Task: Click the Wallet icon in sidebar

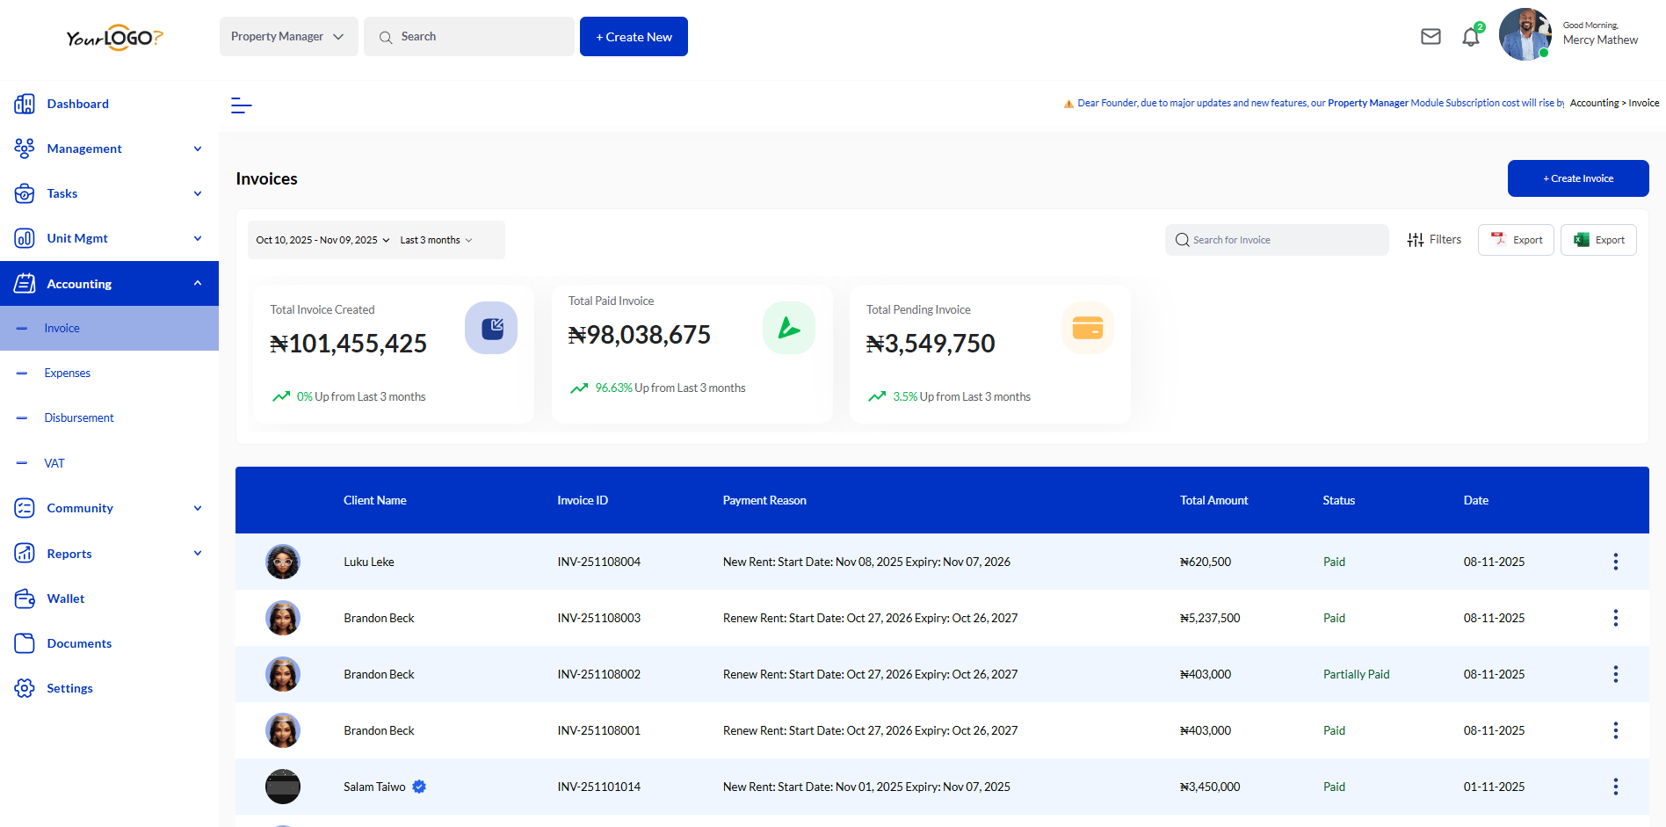Action: pos(25,598)
